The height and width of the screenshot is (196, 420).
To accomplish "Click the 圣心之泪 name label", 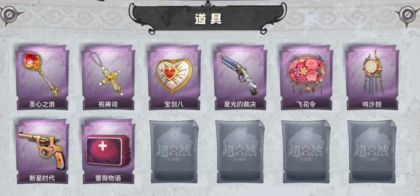I will (42, 104).
